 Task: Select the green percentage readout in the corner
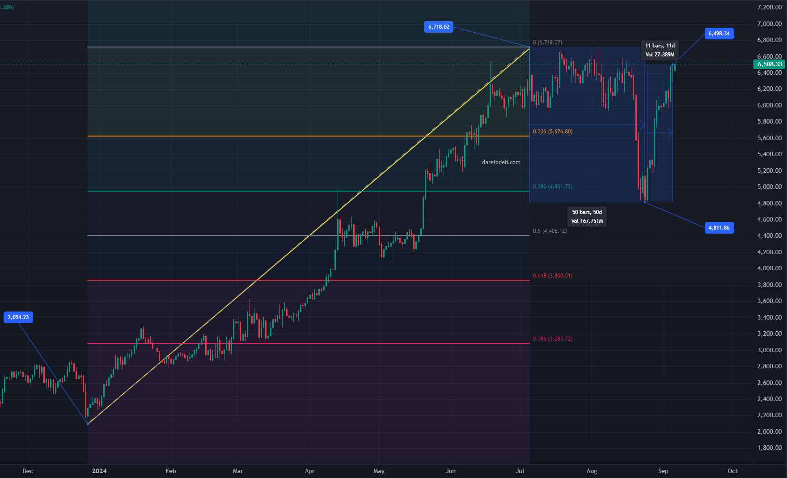[x=6, y=7]
